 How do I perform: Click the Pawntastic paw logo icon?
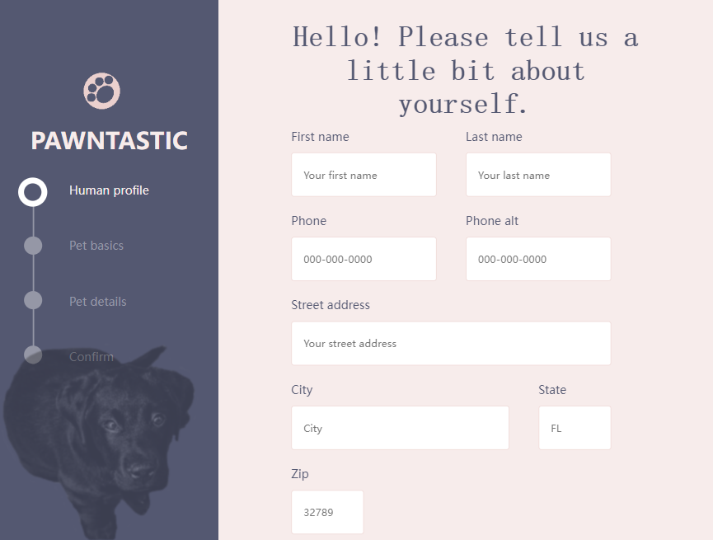[x=102, y=91]
